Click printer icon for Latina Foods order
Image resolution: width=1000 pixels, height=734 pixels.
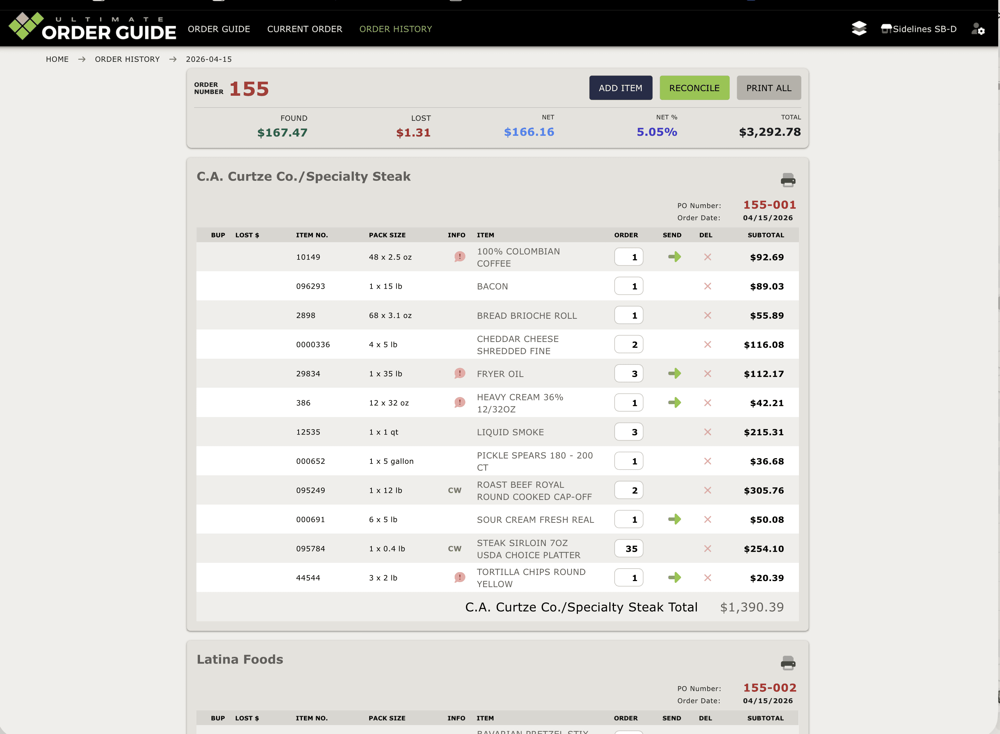(788, 663)
